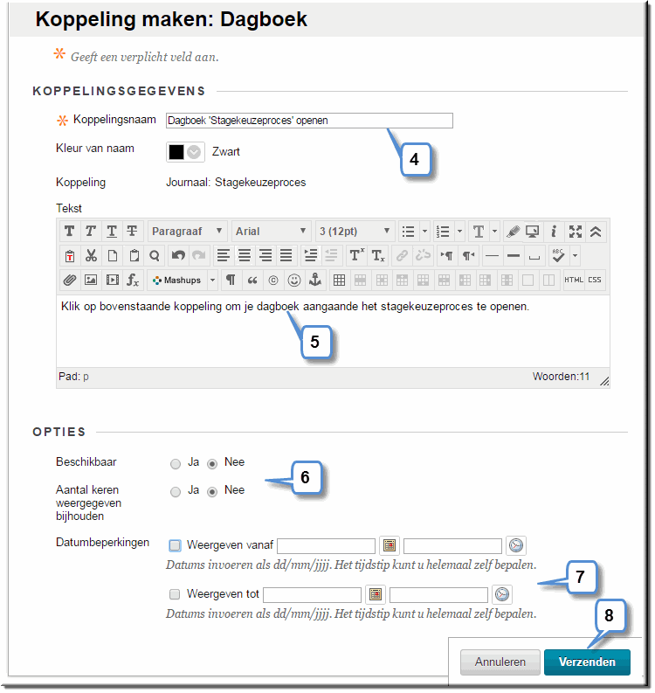Open calendar for Weergeven tot date
The height and width of the screenshot is (693, 655).
376,596
